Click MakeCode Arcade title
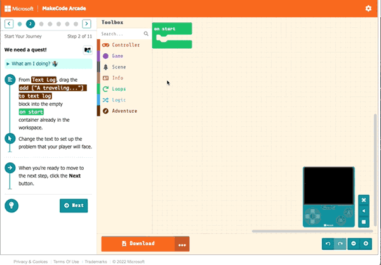Image resolution: width=381 pixels, height=265 pixels. pyautogui.click(x=64, y=8)
